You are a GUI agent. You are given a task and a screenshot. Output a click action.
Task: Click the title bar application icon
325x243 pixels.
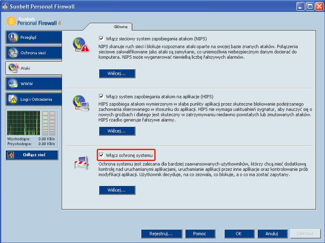pos(5,6)
